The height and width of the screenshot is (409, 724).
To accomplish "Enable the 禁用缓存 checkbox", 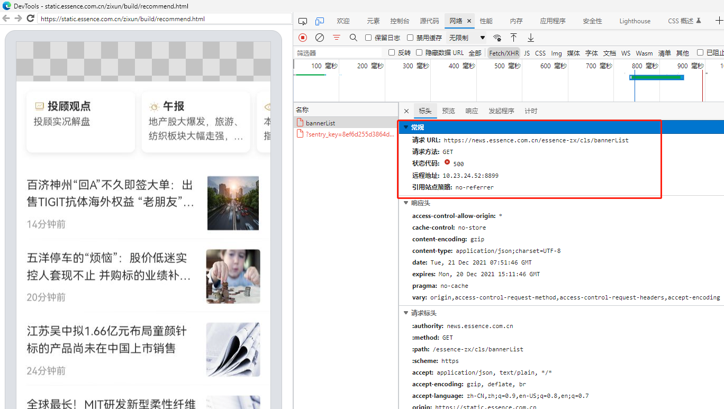I will (410, 38).
